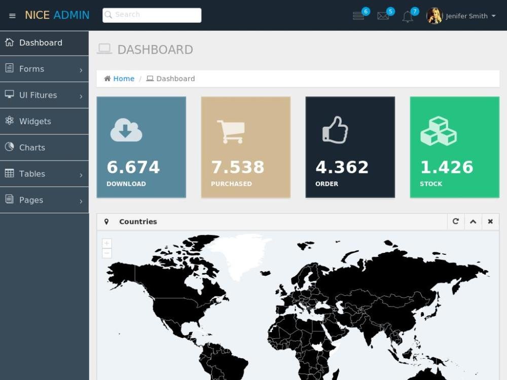Click into the Search field
The image size is (507, 380).
click(x=152, y=15)
